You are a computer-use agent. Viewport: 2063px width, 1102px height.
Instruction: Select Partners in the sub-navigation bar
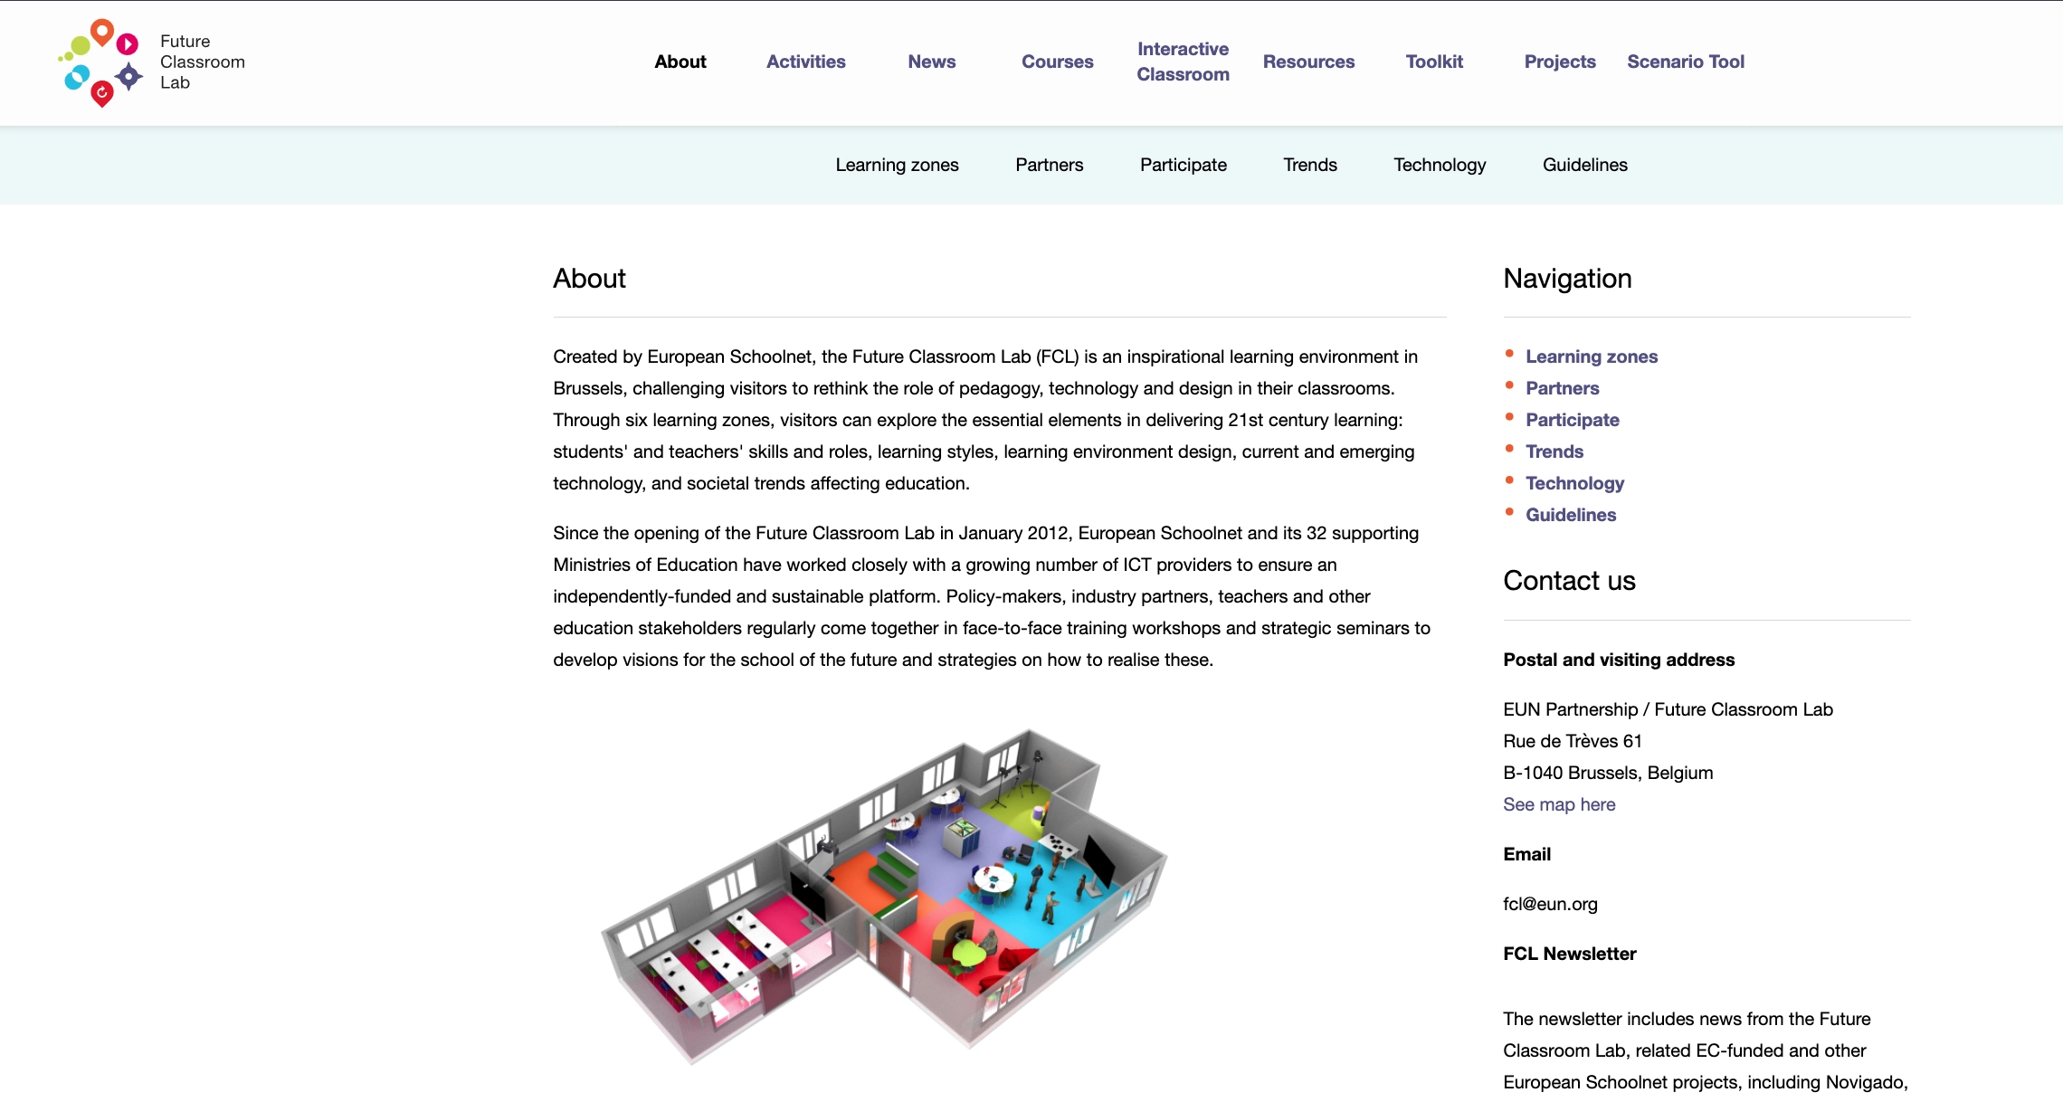click(1049, 165)
